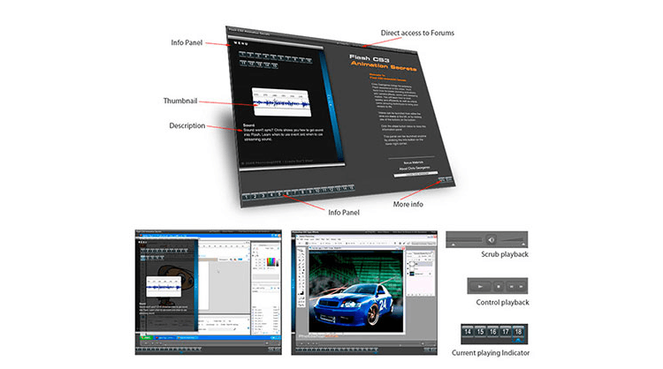Open the About Chris Georgenes link

(x=415, y=168)
